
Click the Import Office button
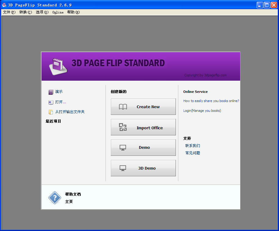143,127
